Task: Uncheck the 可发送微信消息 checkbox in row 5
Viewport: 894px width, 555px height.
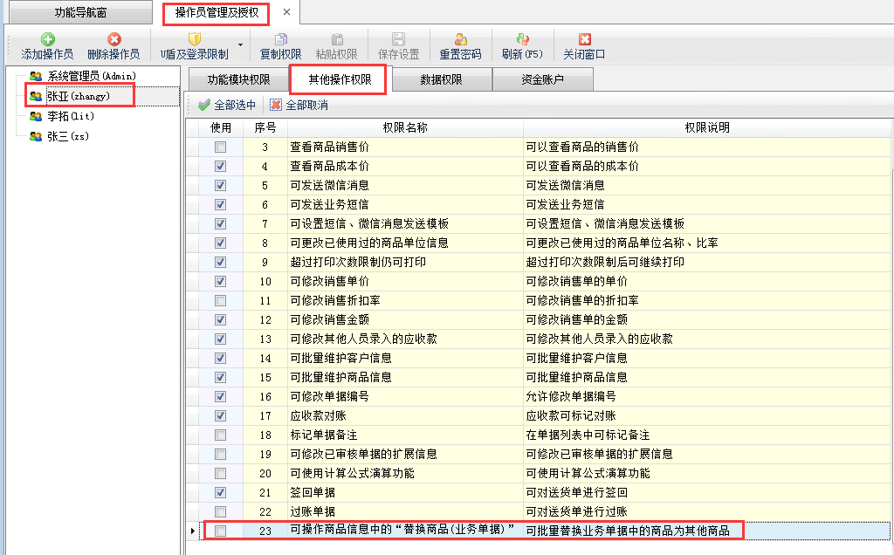Action: pos(220,185)
